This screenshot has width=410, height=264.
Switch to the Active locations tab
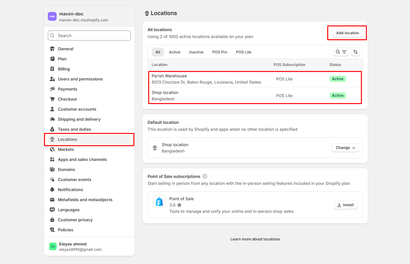click(175, 52)
